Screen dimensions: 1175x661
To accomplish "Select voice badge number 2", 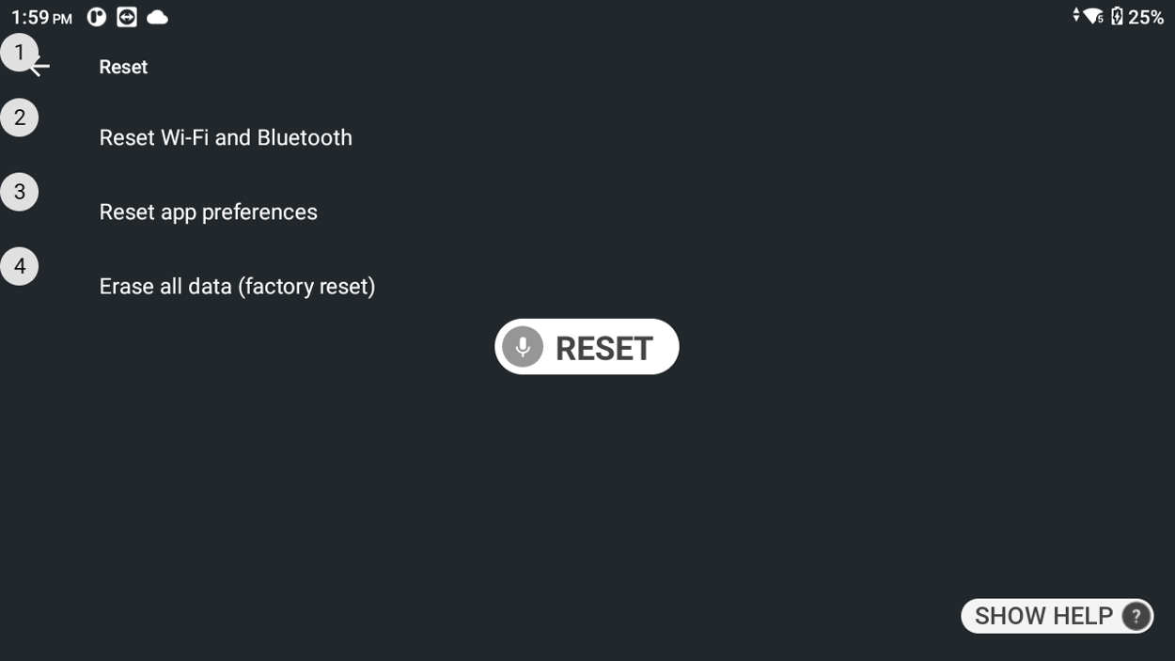I will (19, 118).
